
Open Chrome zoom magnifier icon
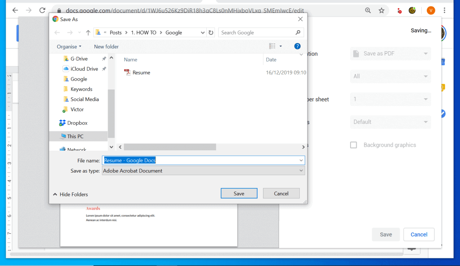coord(368,11)
